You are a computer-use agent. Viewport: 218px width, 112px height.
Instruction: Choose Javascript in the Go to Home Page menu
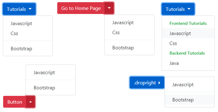(129, 22)
